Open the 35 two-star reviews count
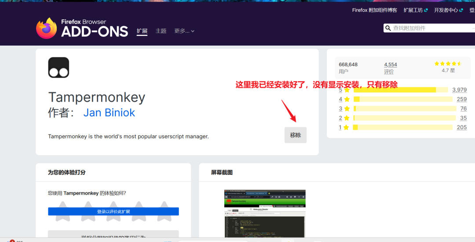Screen dimensions: 475x242 point(464,118)
